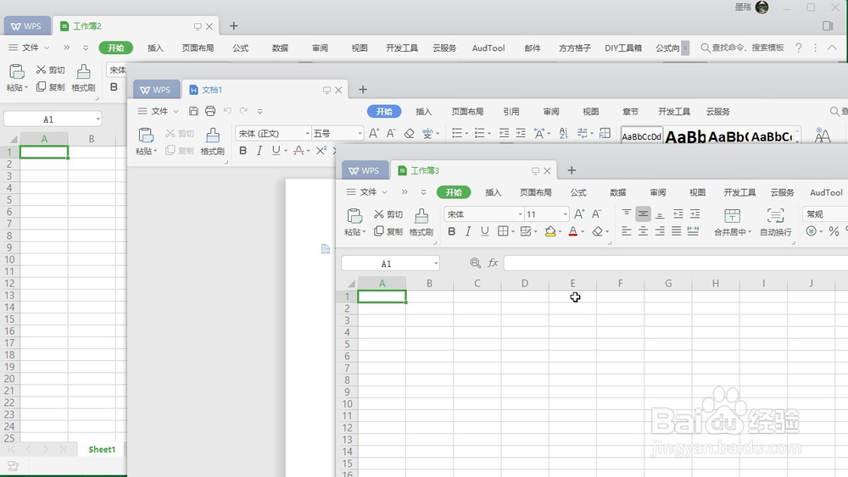Image resolution: width=848 pixels, height=477 pixels.
Task: Open the 页面布局 tab in 工作簿3
Action: pos(535,192)
